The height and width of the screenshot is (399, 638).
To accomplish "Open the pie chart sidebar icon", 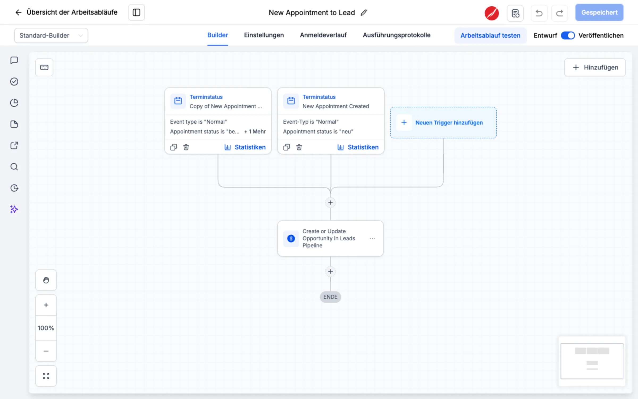I will (14, 103).
